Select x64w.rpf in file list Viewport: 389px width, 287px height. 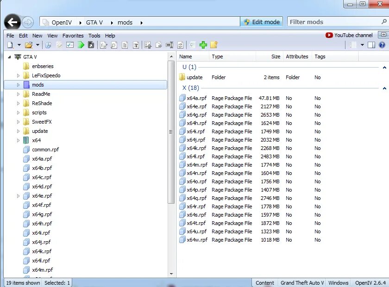197,240
